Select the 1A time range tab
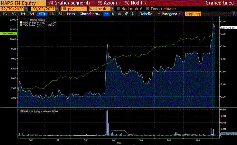This screenshot has height=145, width=237. (x=52, y=14)
